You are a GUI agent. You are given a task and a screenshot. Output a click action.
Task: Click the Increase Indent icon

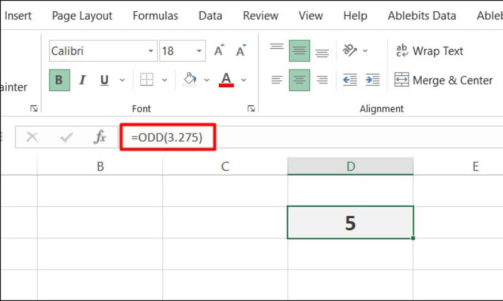372,80
